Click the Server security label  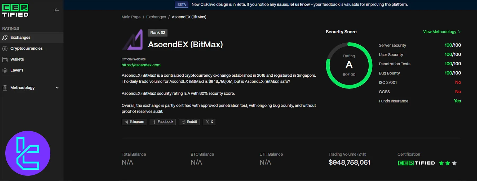point(392,45)
